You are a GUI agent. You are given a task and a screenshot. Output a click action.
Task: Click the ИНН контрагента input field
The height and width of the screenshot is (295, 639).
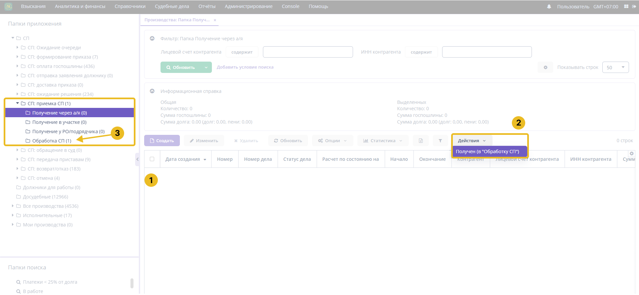pyautogui.click(x=487, y=52)
